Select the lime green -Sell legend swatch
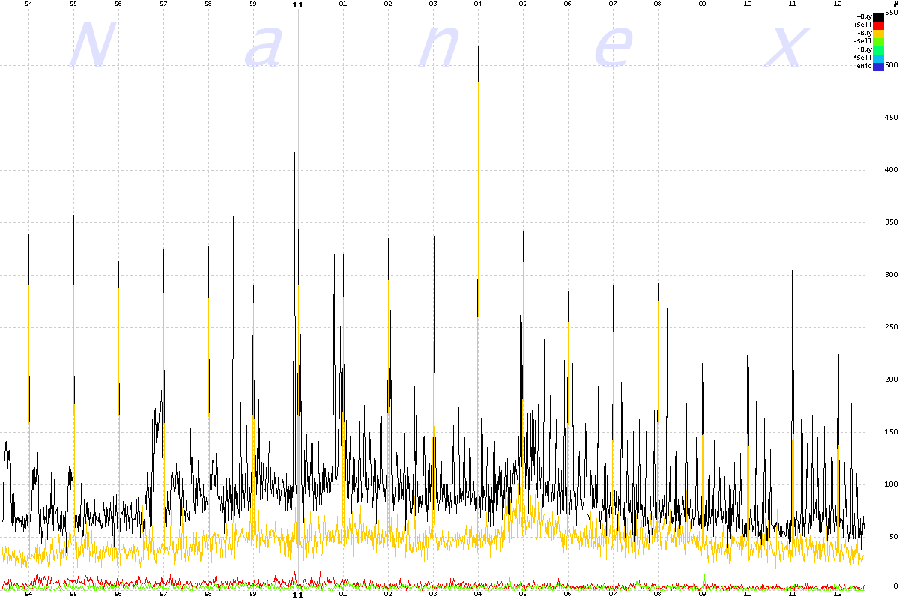899x599 pixels. pyautogui.click(x=878, y=41)
